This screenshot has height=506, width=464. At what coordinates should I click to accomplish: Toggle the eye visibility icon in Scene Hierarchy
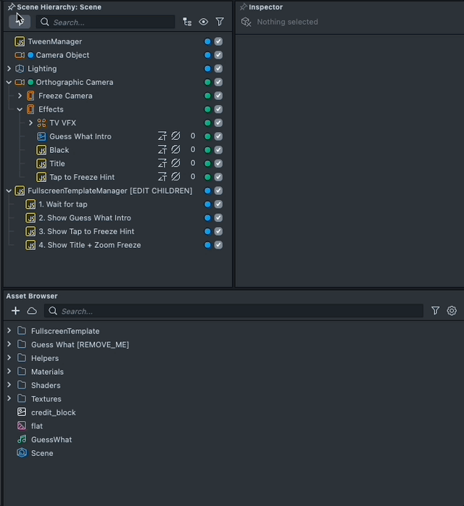203,22
